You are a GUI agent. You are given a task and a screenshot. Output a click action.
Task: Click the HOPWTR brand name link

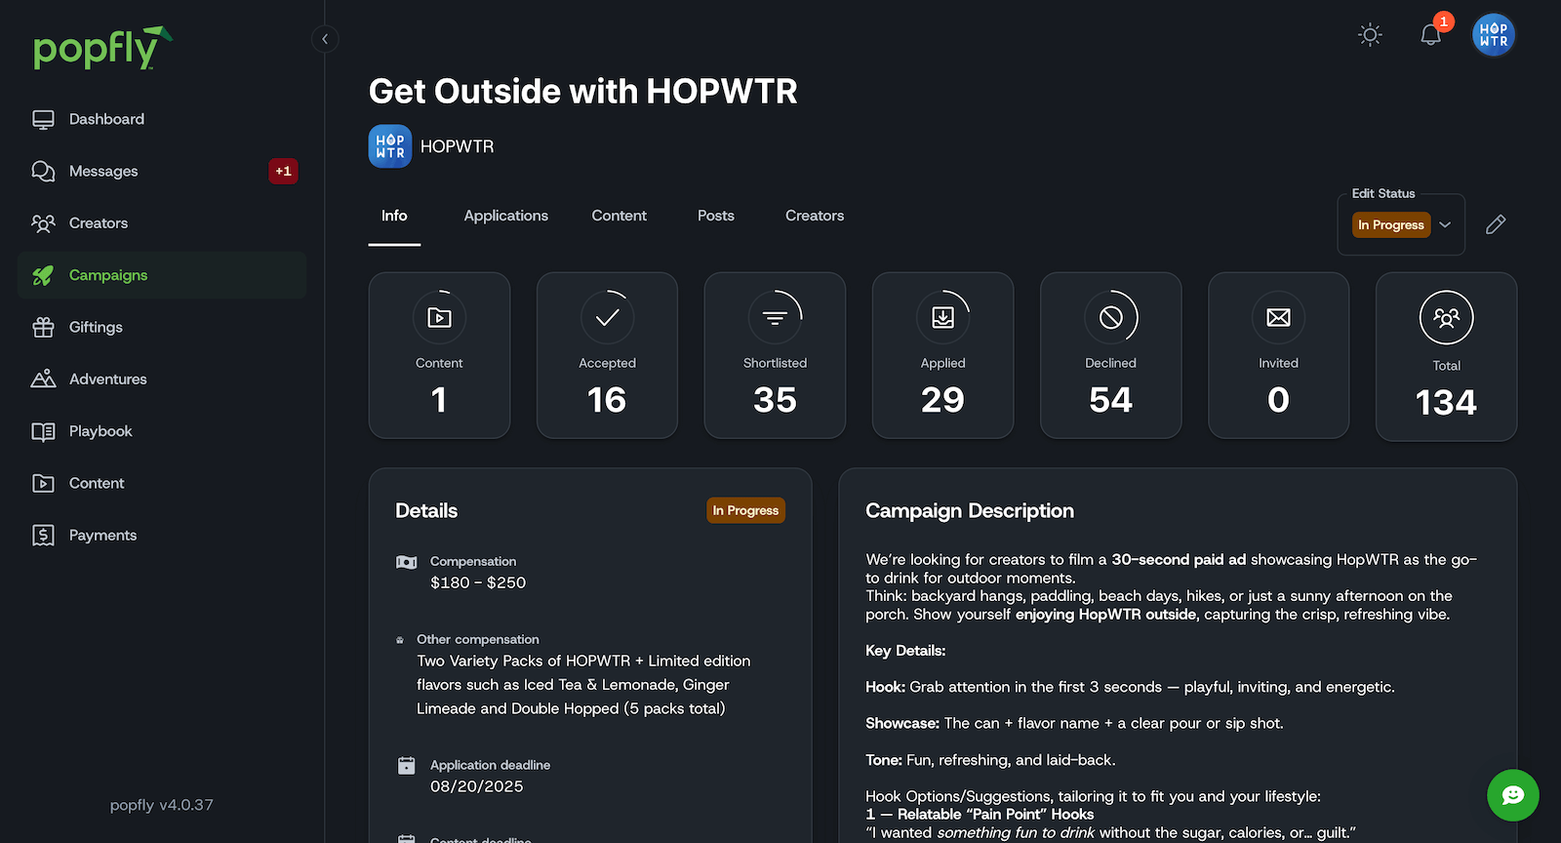coord(457,146)
